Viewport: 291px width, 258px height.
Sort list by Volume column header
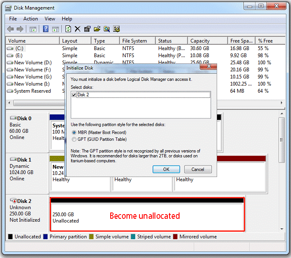[17, 41]
